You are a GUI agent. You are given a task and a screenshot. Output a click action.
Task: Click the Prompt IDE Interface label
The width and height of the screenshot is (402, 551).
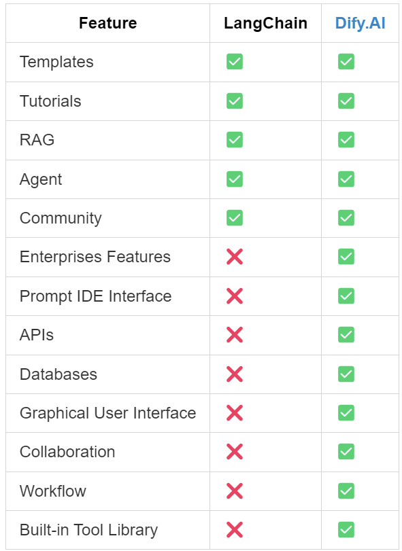(96, 296)
